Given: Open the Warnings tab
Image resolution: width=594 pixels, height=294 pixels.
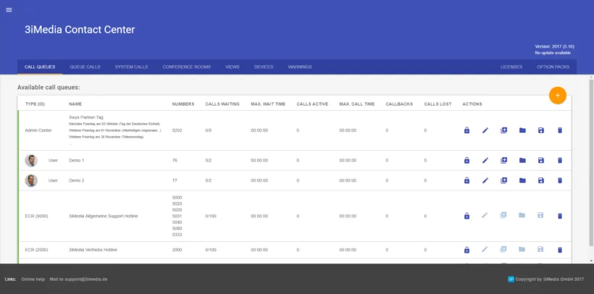Looking at the screenshot, I should [x=300, y=67].
